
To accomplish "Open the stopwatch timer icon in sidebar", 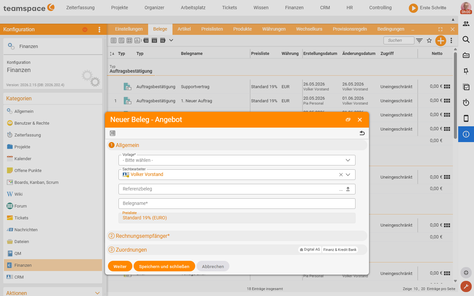I will tap(466, 103).
